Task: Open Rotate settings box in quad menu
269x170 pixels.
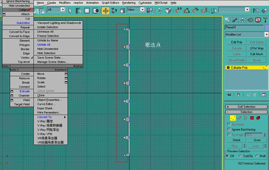Action: 66,78
